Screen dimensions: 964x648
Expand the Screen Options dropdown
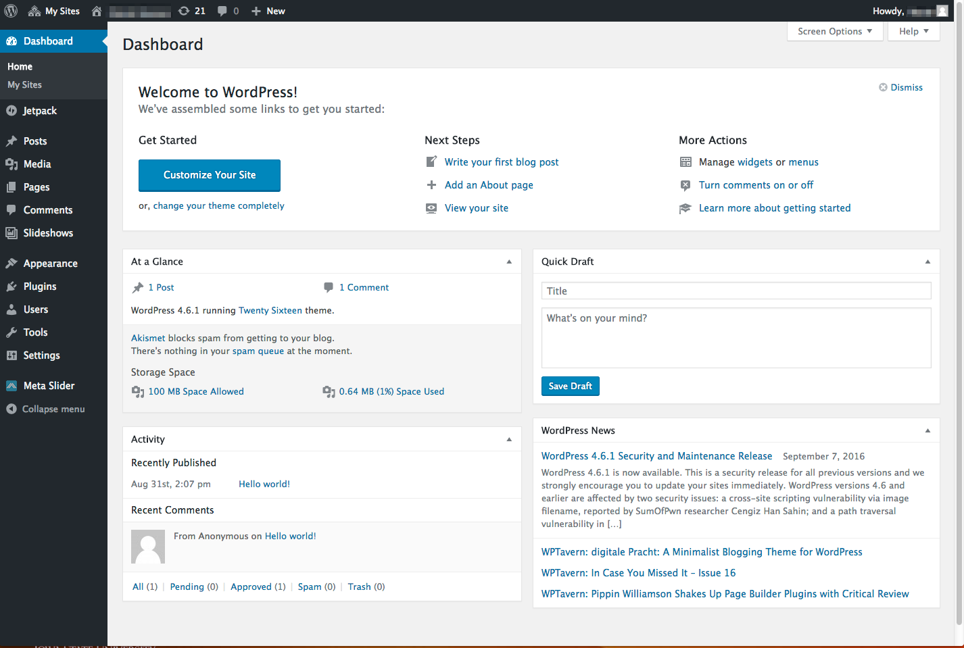click(834, 31)
